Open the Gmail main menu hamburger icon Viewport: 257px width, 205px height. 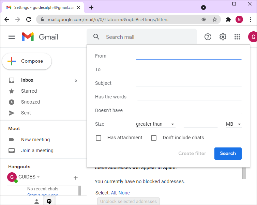coord(12,37)
